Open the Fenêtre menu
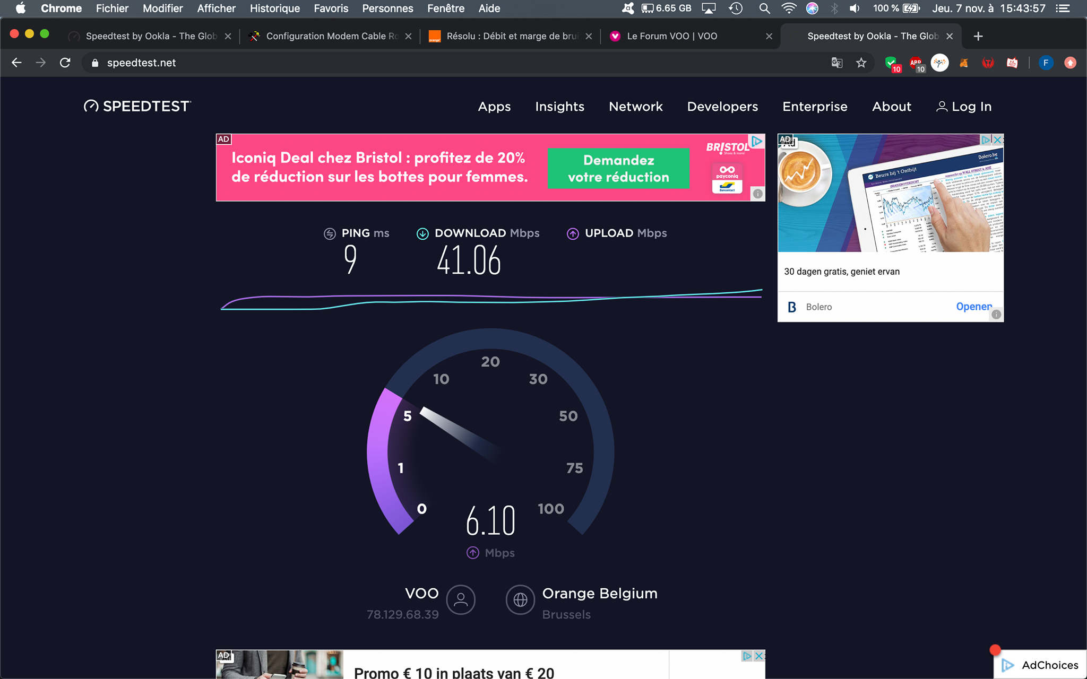Image resolution: width=1087 pixels, height=679 pixels. coord(446,8)
